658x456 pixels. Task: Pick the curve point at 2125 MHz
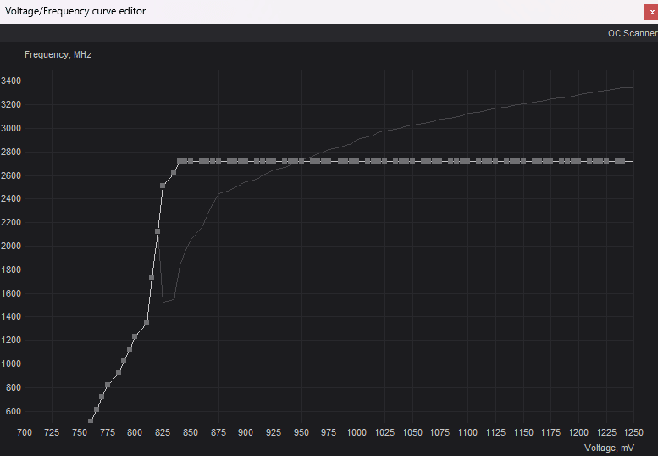(158, 231)
